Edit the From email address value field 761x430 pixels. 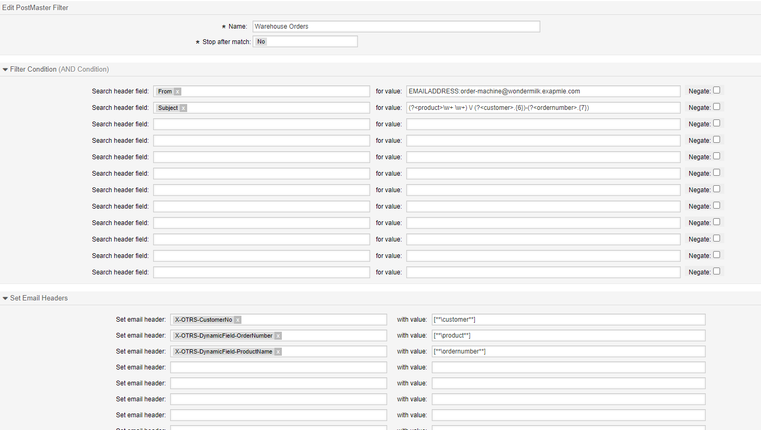[543, 91]
